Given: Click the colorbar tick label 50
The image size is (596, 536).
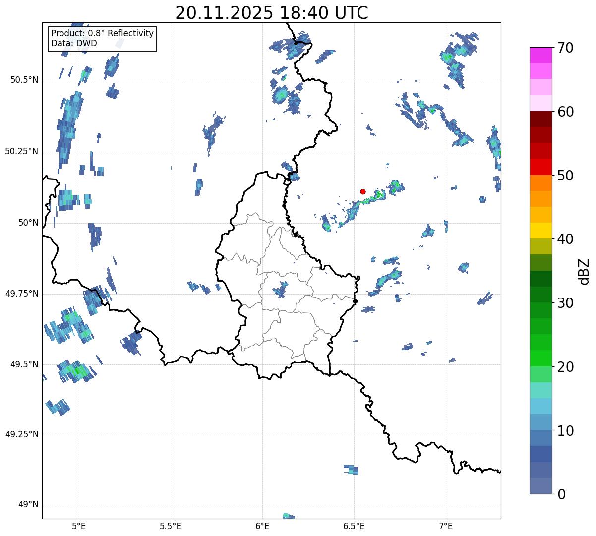Looking at the screenshot, I should 565,176.
